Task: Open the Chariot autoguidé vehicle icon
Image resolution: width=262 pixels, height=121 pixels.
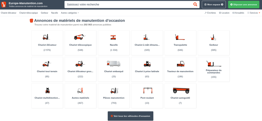Action: click(181, 90)
